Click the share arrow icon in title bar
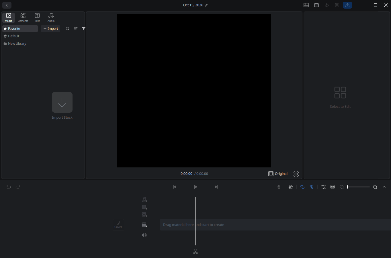Image resolution: width=391 pixels, height=258 pixels. point(327,5)
